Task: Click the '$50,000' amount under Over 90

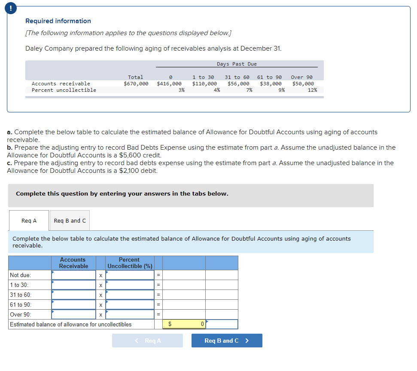Action: point(303,84)
